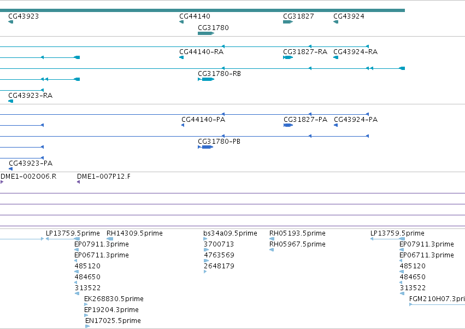Click BAC end label DME1-007P12.F
This screenshot has height=329, width=465.
(x=104, y=177)
